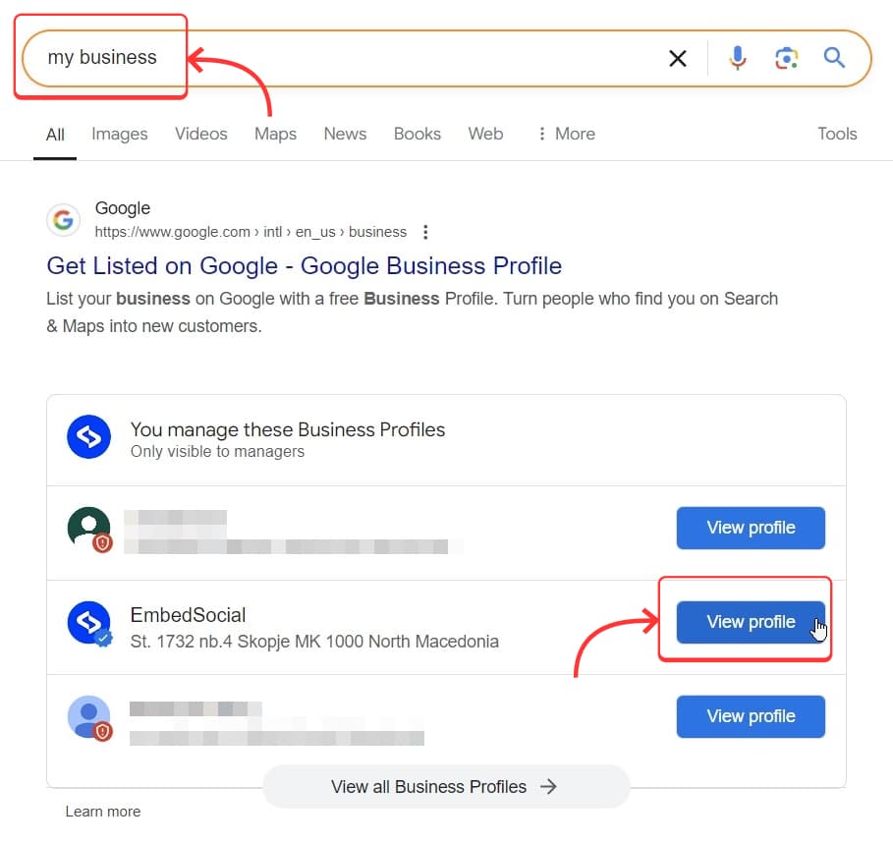This screenshot has width=893, height=844.
Task: Click the third blurred profile's avatar icon
Action: (88, 717)
